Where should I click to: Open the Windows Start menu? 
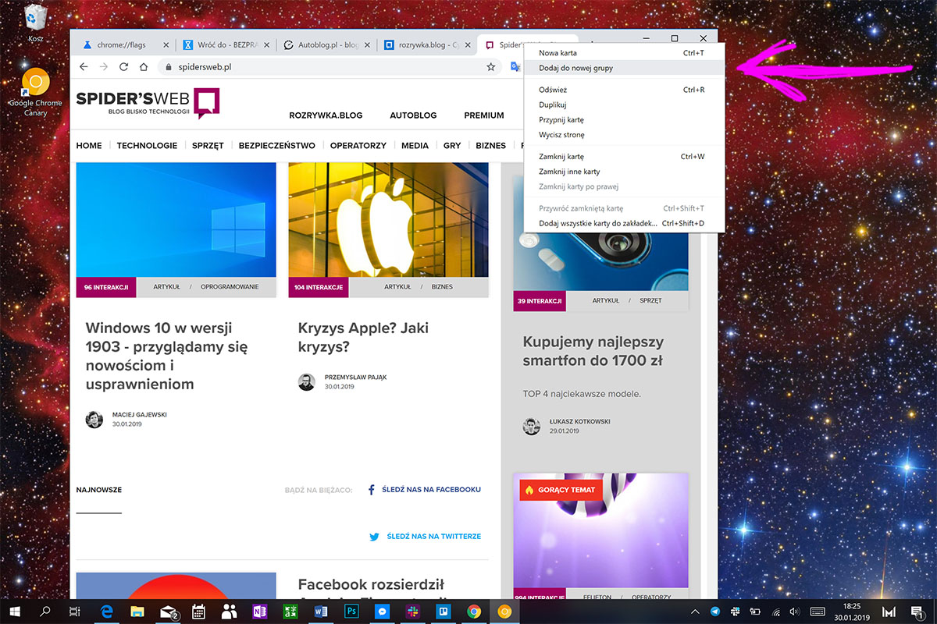(x=15, y=612)
